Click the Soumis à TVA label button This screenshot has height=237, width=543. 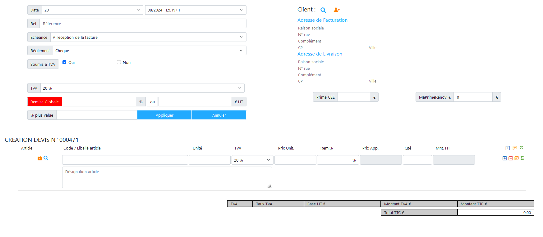click(x=43, y=64)
